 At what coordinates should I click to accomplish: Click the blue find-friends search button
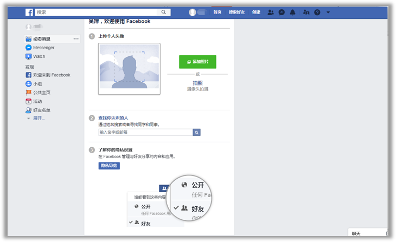pos(196,132)
